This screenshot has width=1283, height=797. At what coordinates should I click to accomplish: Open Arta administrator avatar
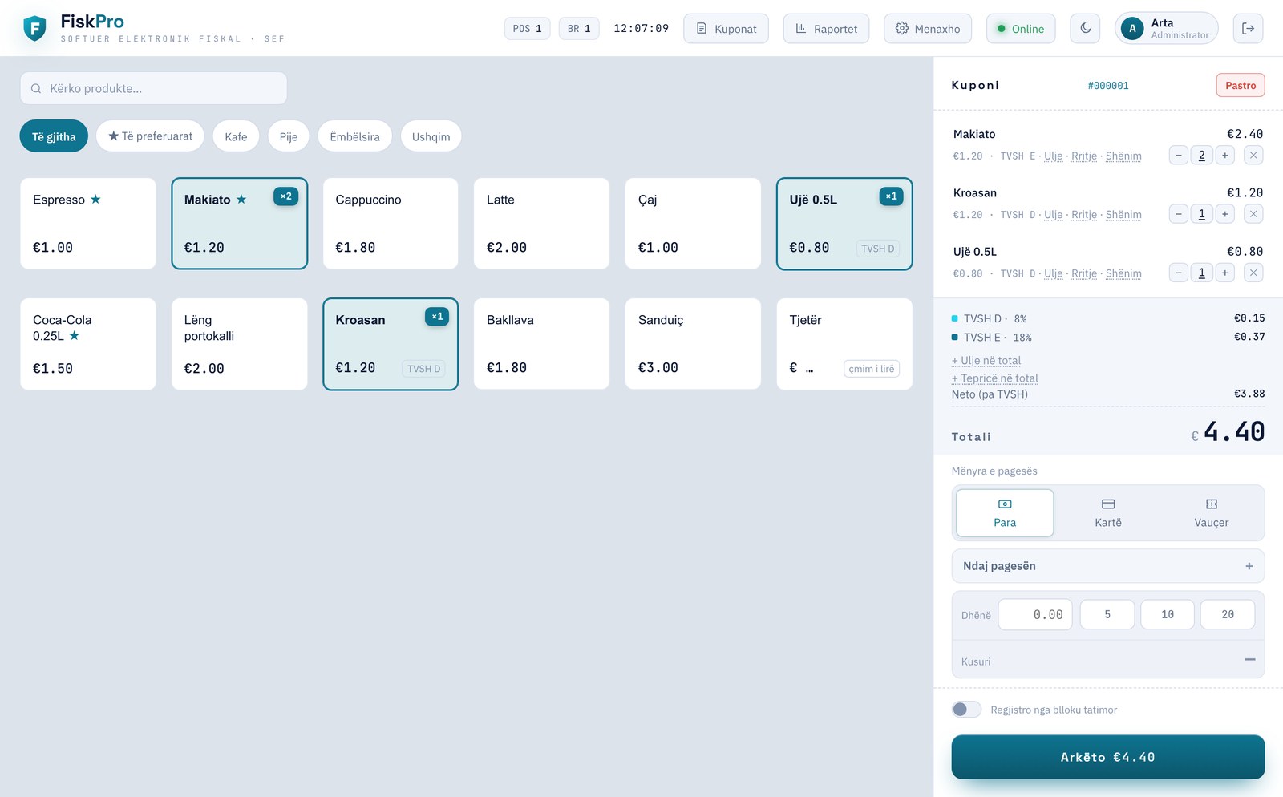pos(1132,29)
